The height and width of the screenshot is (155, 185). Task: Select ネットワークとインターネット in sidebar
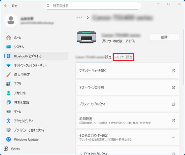click(x=36, y=65)
